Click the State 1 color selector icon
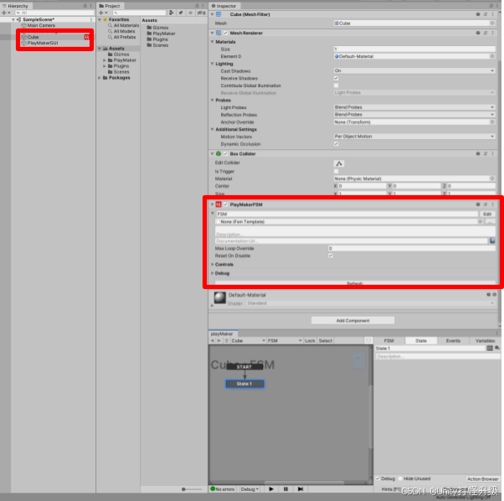 [490, 349]
